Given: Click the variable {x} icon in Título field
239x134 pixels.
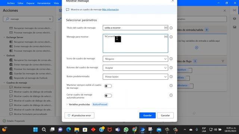Looking at the screenshot, I should tap(166, 28).
